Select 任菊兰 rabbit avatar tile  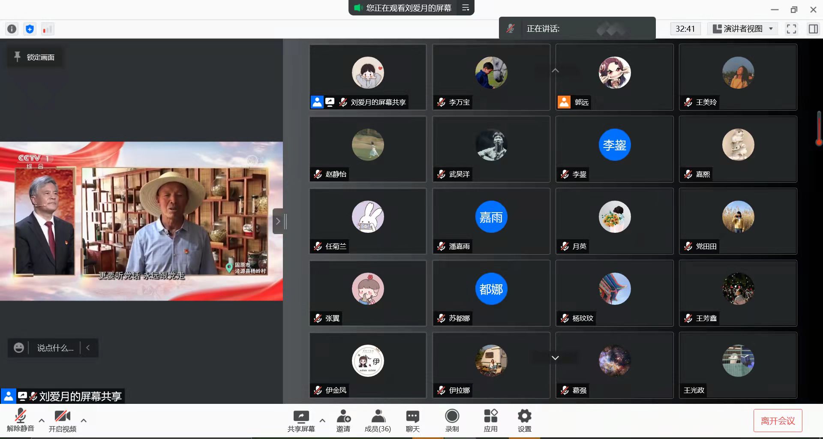(368, 221)
